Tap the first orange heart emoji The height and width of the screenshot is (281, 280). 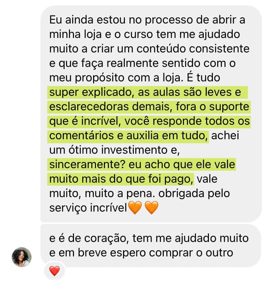tap(135, 208)
